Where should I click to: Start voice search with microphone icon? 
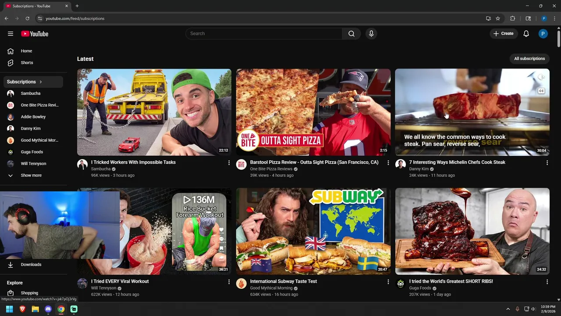[371, 34]
